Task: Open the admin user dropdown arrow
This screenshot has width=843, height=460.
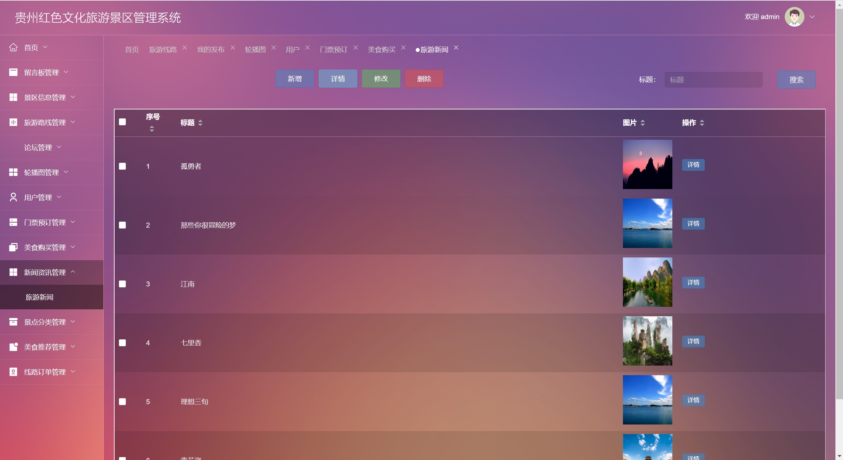Action: click(812, 17)
